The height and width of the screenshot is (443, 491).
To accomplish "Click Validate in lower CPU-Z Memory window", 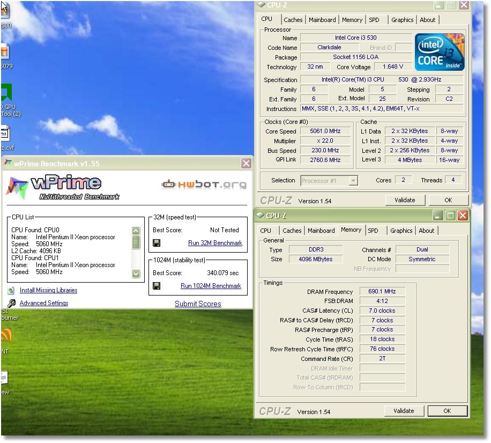I will point(404,411).
